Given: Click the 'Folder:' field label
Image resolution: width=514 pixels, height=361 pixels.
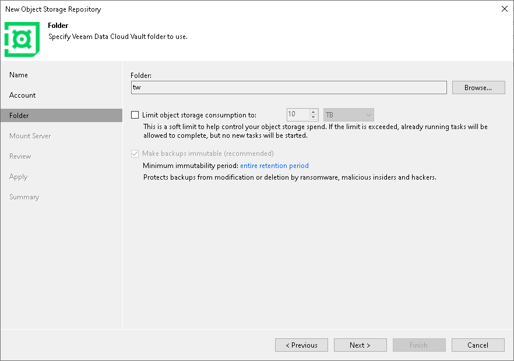Looking at the screenshot, I should click(x=141, y=76).
